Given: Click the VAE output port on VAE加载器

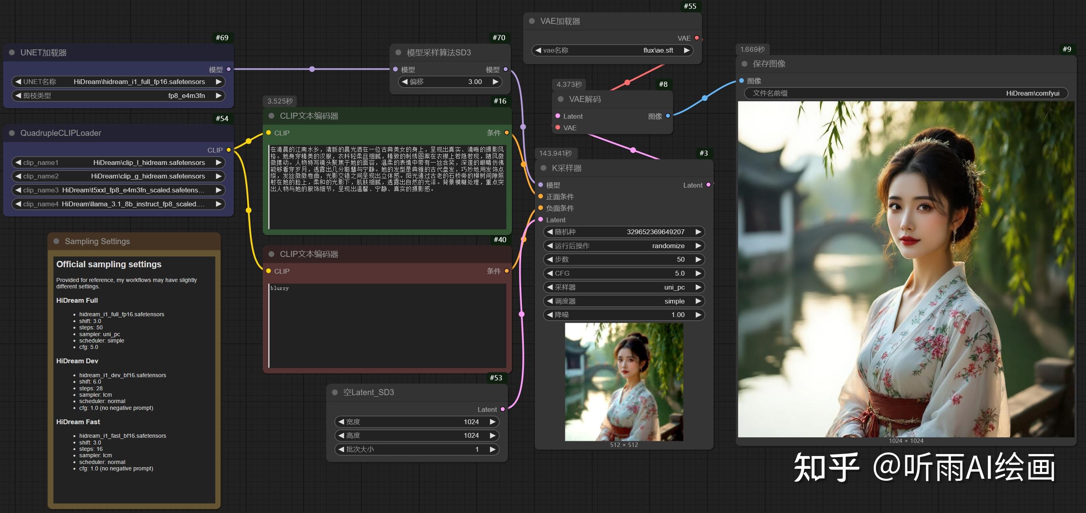Looking at the screenshot, I should coord(697,38).
